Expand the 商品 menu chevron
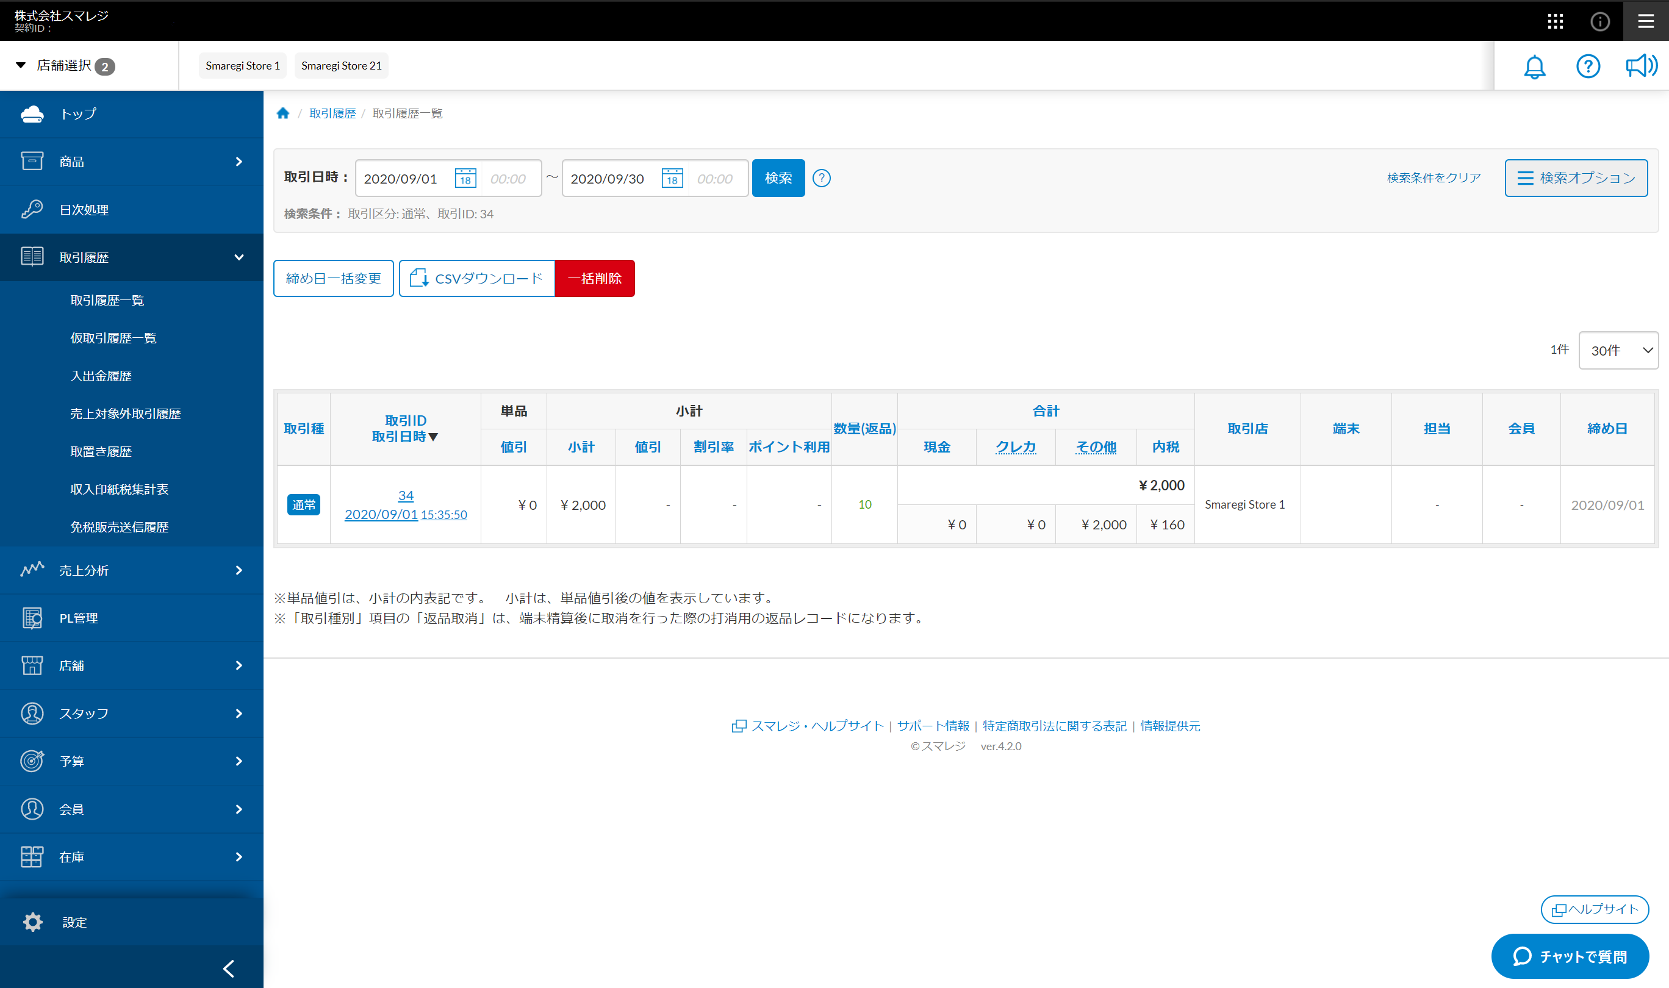This screenshot has height=988, width=1669. coord(239,161)
